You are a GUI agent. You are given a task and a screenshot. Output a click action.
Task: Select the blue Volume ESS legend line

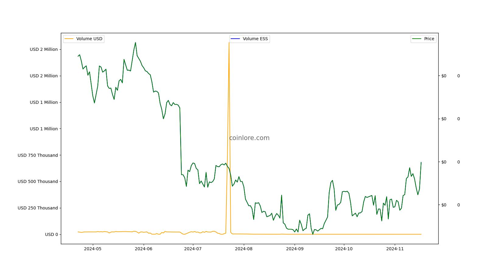pos(235,39)
